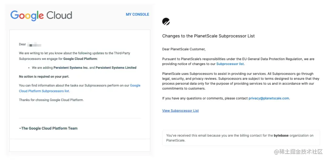Click the blurred recipient name after Dear
Image resolution: width=328 pixels, height=160 pixels.
tap(34, 45)
